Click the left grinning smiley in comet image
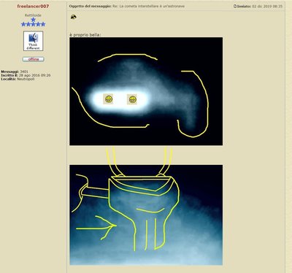The image size is (292, 273). coord(109,99)
